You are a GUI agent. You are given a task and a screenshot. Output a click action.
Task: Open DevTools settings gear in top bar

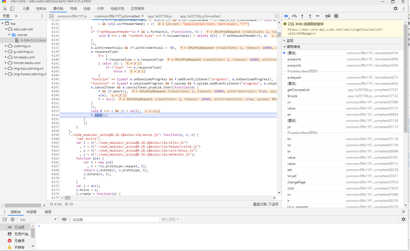coord(396,8)
